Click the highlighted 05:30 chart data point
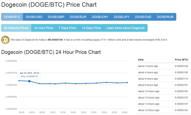This screenshot has width=191, height=115. 29,81
